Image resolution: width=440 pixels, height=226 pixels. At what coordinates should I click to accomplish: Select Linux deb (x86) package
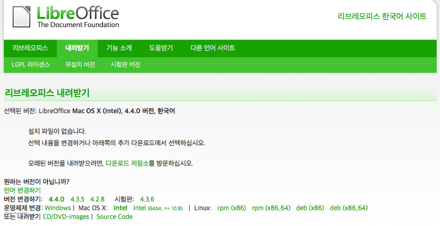coord(310,208)
